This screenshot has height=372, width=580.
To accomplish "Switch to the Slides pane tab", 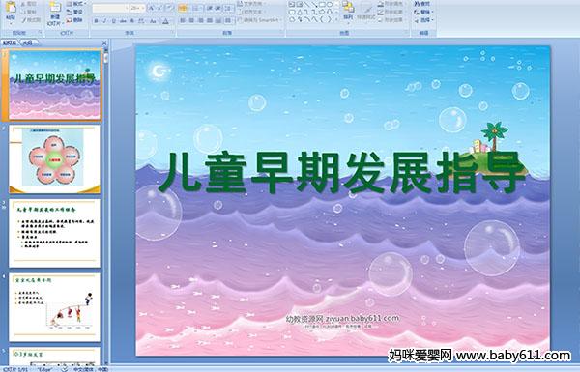I will click(10, 43).
